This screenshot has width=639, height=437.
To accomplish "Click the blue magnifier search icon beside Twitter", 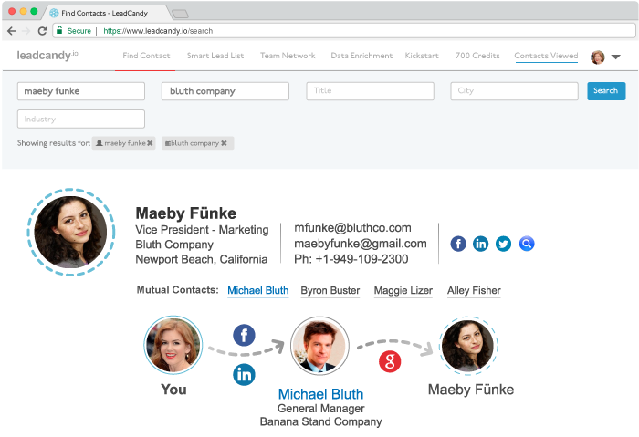I will pos(527,244).
